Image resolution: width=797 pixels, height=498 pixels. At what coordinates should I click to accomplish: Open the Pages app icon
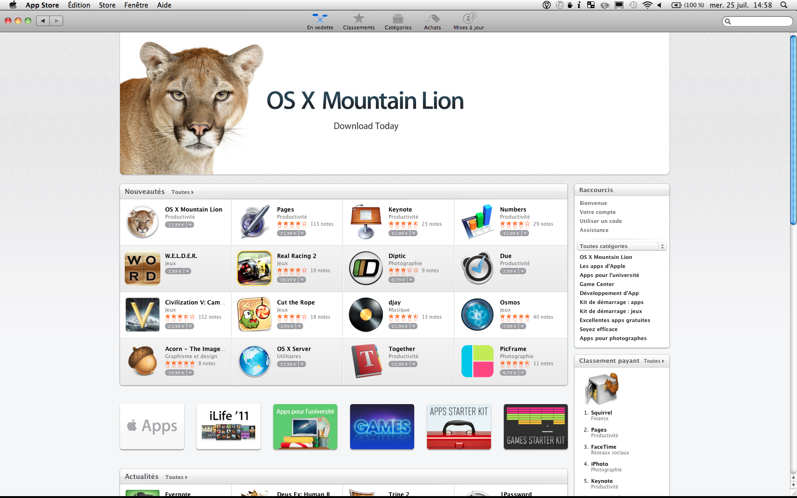[x=255, y=222]
